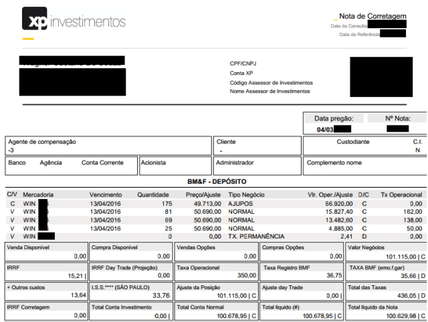The image size is (428, 322).
Task: Click the 'Mercadoria' column header
Action: click(38, 194)
